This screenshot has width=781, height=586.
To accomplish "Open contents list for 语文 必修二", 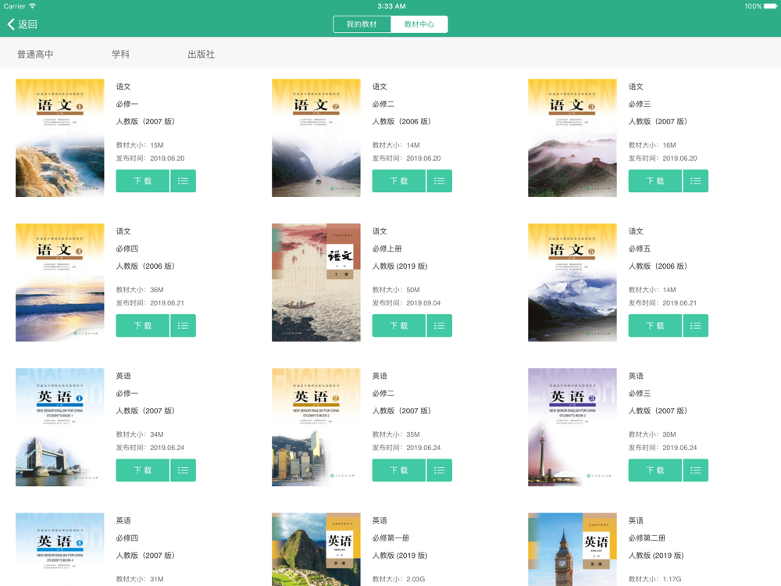I will click(439, 181).
